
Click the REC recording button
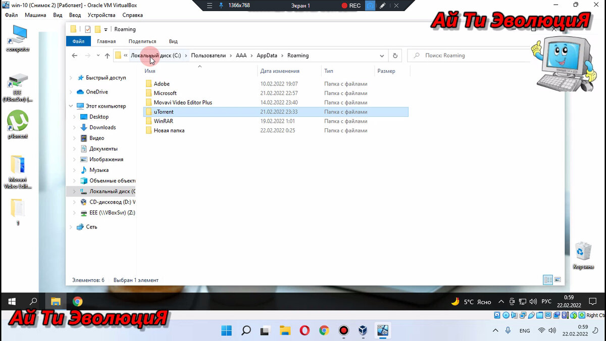(x=351, y=6)
